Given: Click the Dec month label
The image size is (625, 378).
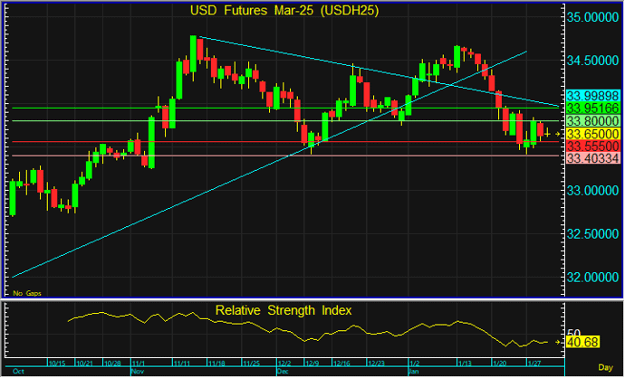Looking at the screenshot, I should click(283, 372).
